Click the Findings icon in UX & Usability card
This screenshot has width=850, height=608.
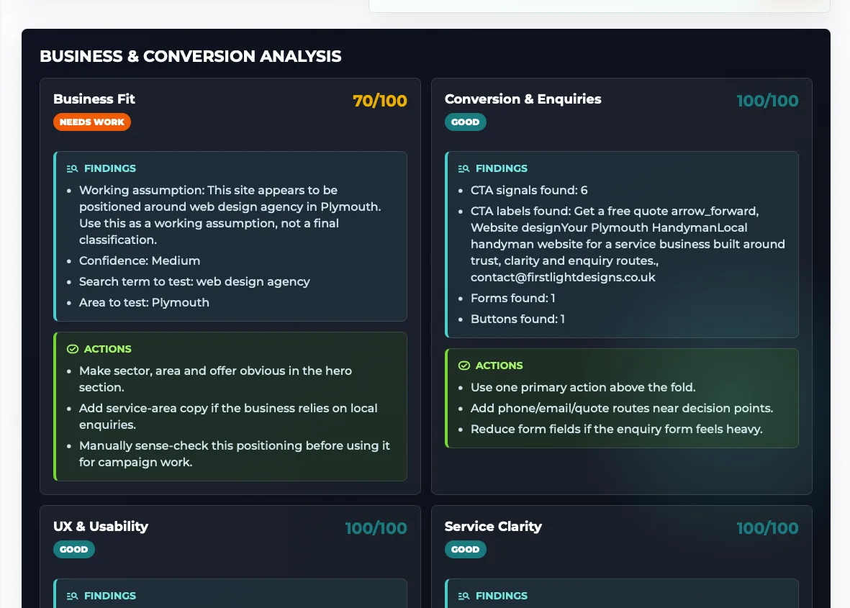click(72, 596)
